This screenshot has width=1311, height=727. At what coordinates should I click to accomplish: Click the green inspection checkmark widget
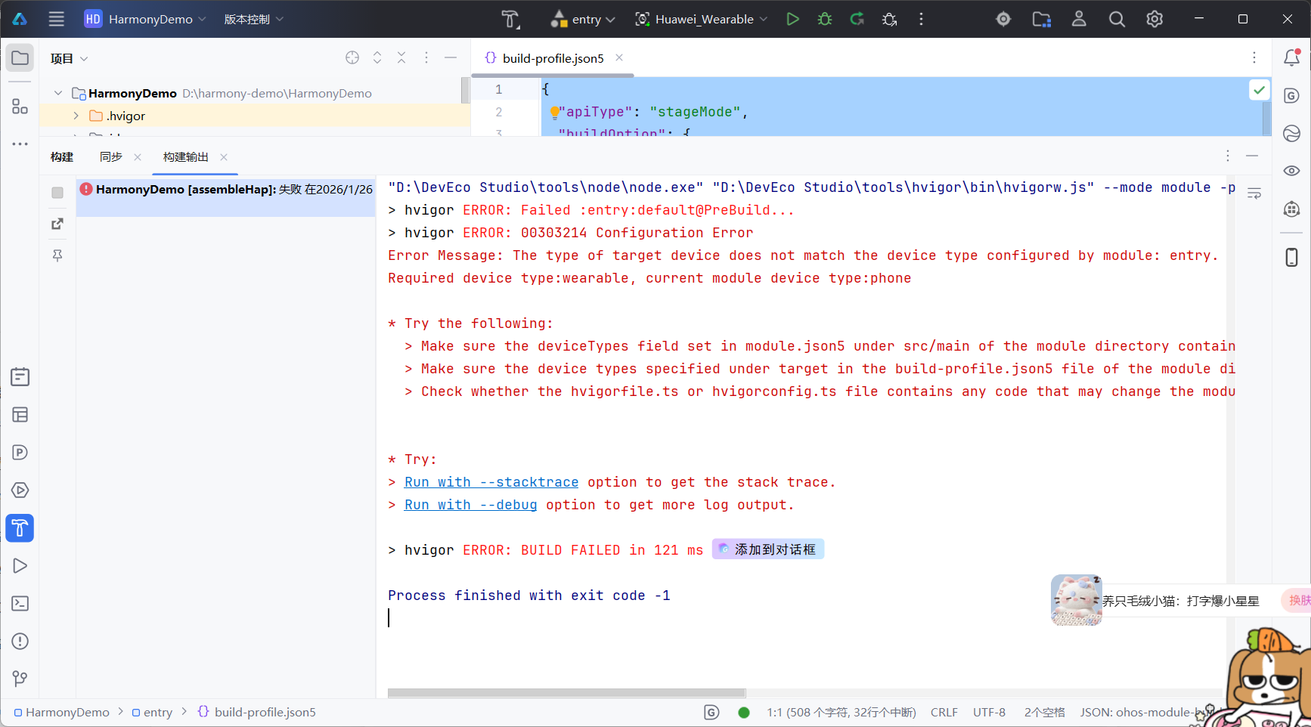[1259, 90]
